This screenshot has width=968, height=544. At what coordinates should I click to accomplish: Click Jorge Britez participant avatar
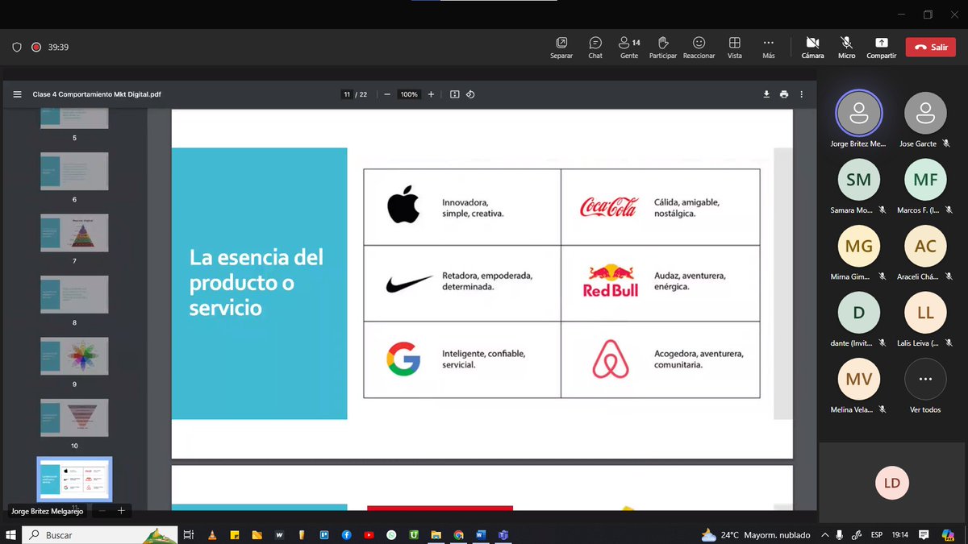[x=858, y=113]
